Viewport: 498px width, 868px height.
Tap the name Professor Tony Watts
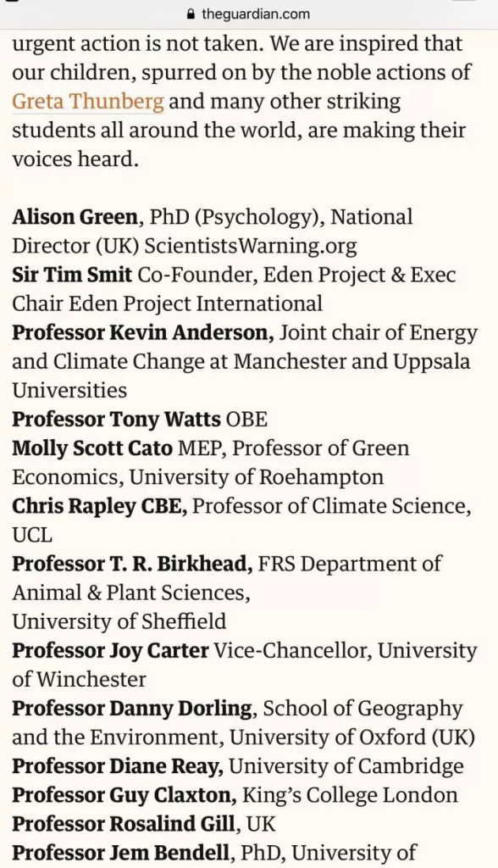click(x=116, y=419)
